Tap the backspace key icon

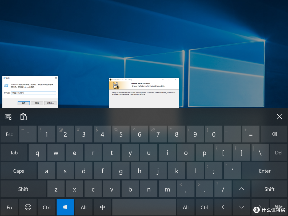click(274, 134)
